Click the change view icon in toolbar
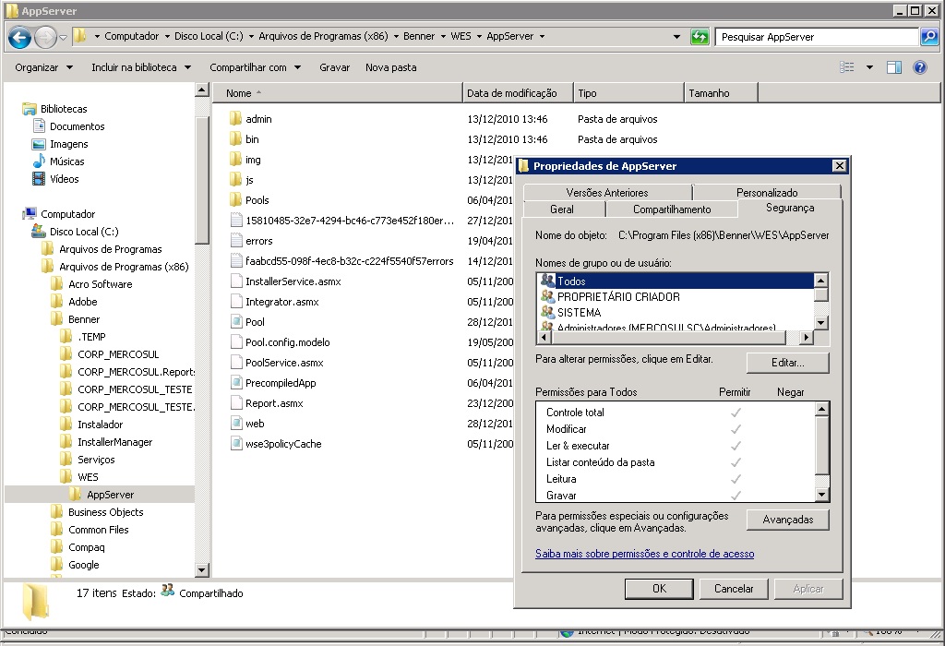 tap(846, 67)
